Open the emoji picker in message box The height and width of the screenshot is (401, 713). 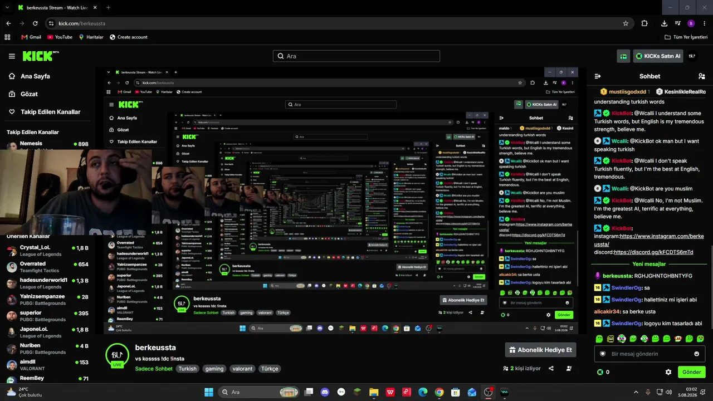tap(696, 354)
